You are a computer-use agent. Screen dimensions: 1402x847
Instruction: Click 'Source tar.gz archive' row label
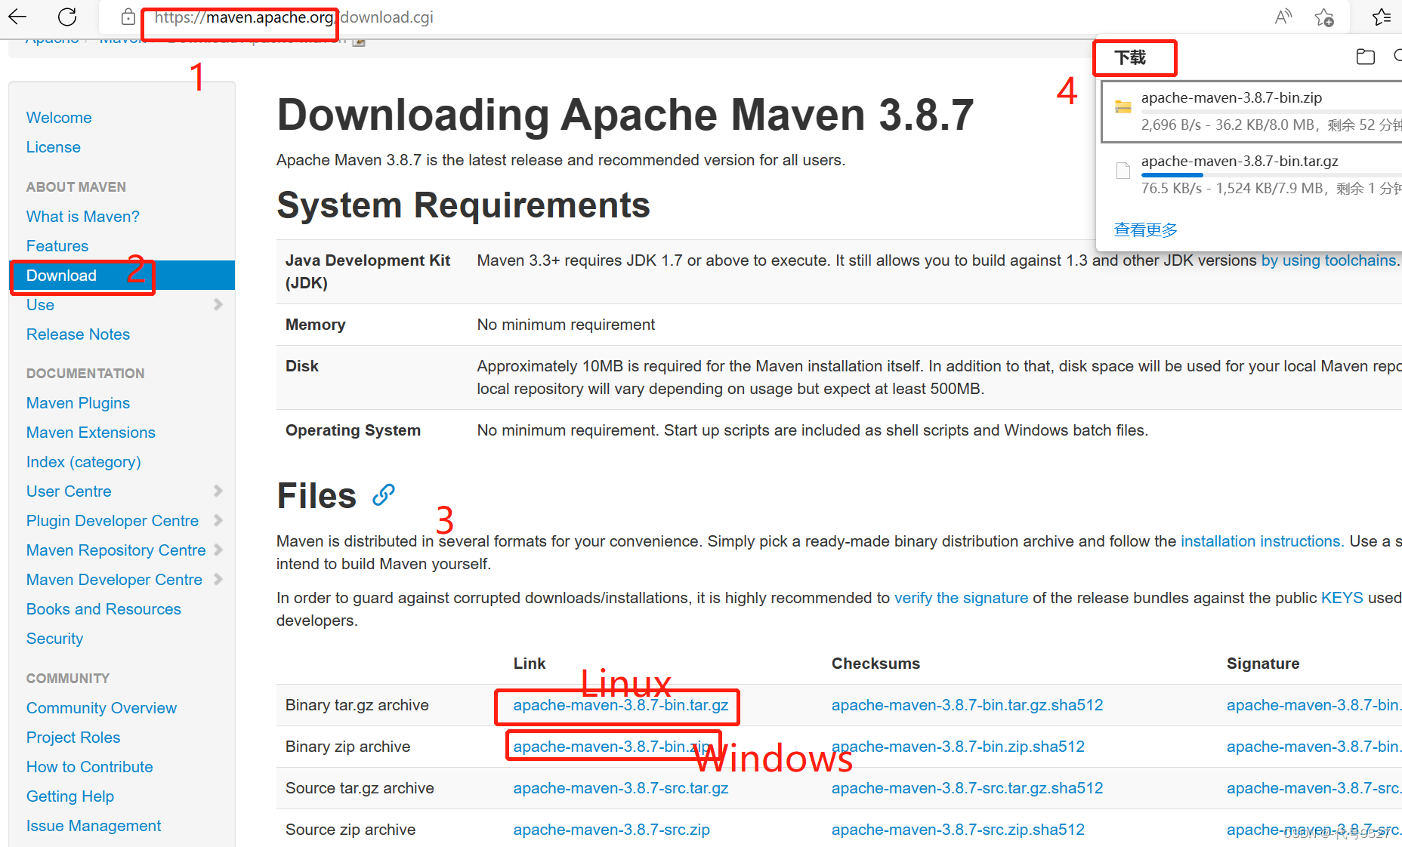pyautogui.click(x=360, y=788)
